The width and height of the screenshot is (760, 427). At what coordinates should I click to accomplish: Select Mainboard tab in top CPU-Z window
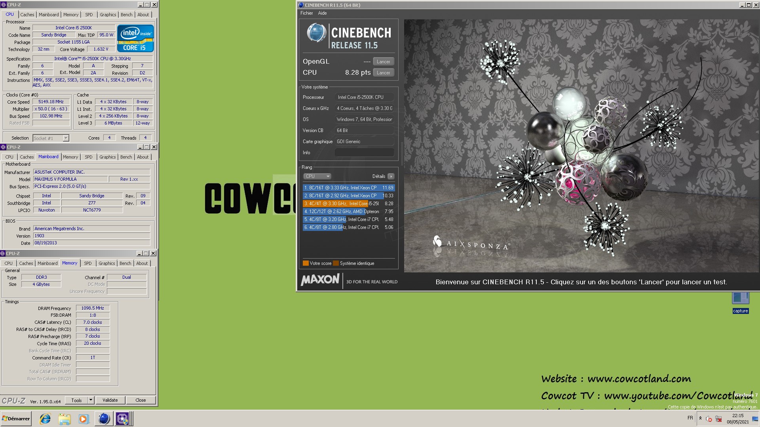click(x=49, y=15)
